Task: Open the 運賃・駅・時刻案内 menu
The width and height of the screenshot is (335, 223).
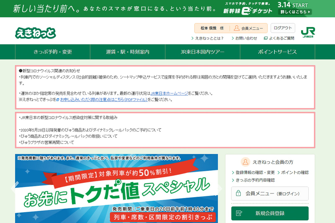Action: pyautogui.click(x=128, y=52)
